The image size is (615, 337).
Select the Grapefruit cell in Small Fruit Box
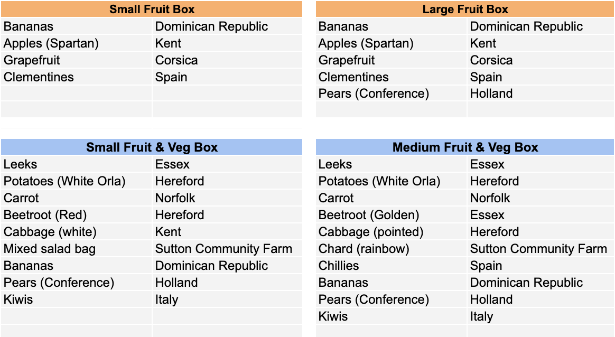coord(76,60)
